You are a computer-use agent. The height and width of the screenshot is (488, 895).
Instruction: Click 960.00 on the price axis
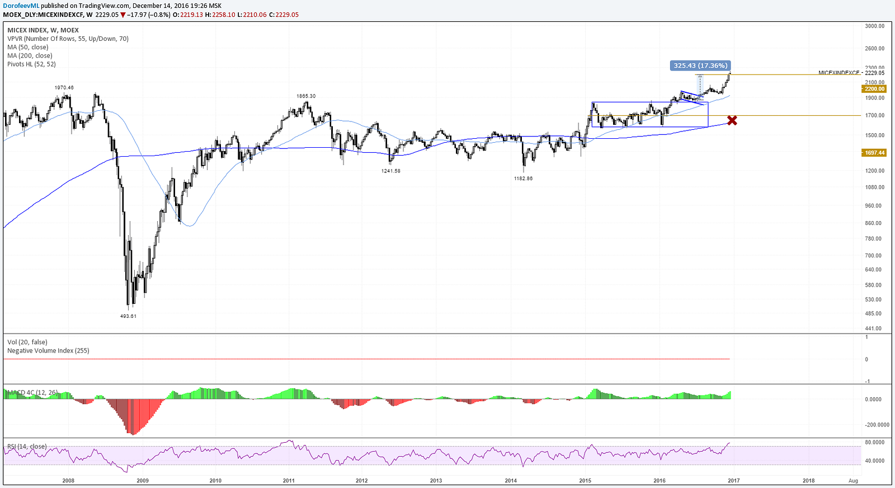pos(873,206)
